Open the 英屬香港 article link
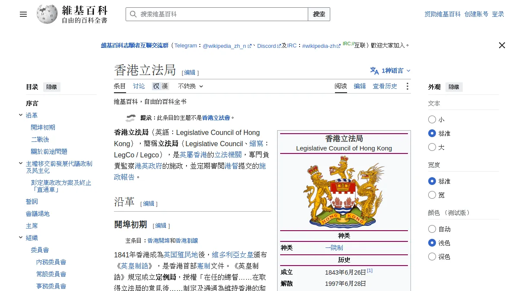Screen dimensions: 518x291 click(x=193, y=155)
